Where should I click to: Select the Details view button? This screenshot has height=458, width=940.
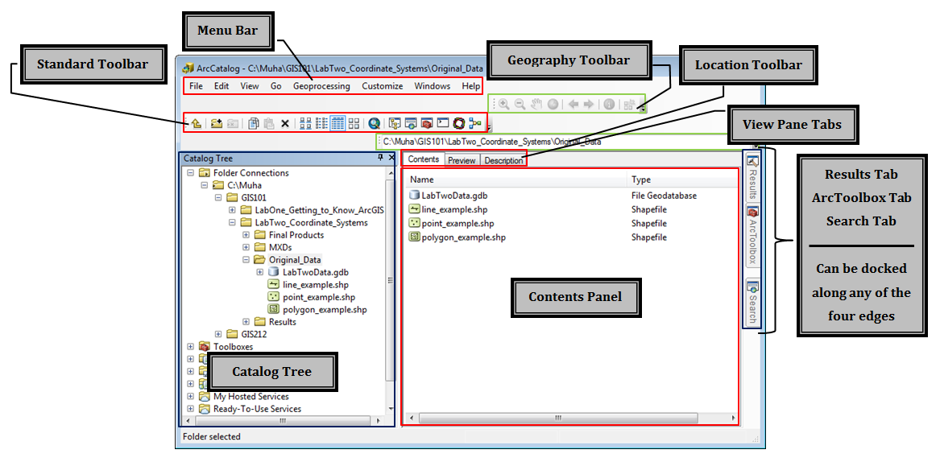point(337,123)
